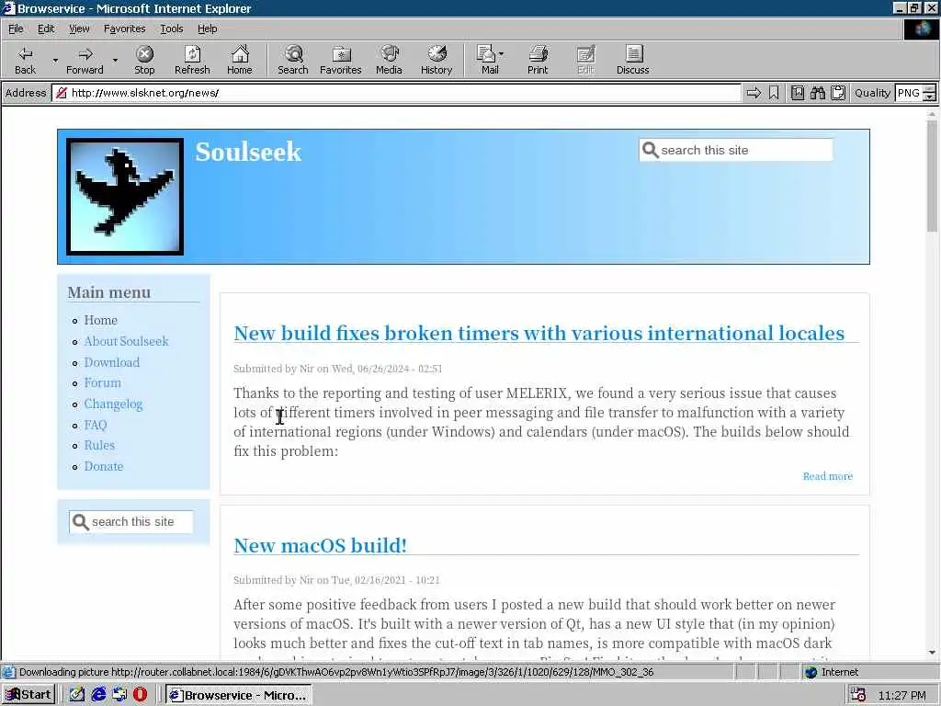Screen dimensions: 941x706
Task: Click the system tray icon beside clock
Action: [858, 695]
